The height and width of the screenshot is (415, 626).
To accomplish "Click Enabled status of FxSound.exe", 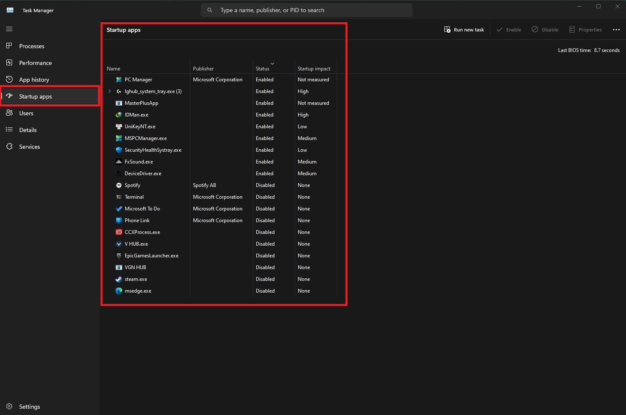I will [265, 162].
